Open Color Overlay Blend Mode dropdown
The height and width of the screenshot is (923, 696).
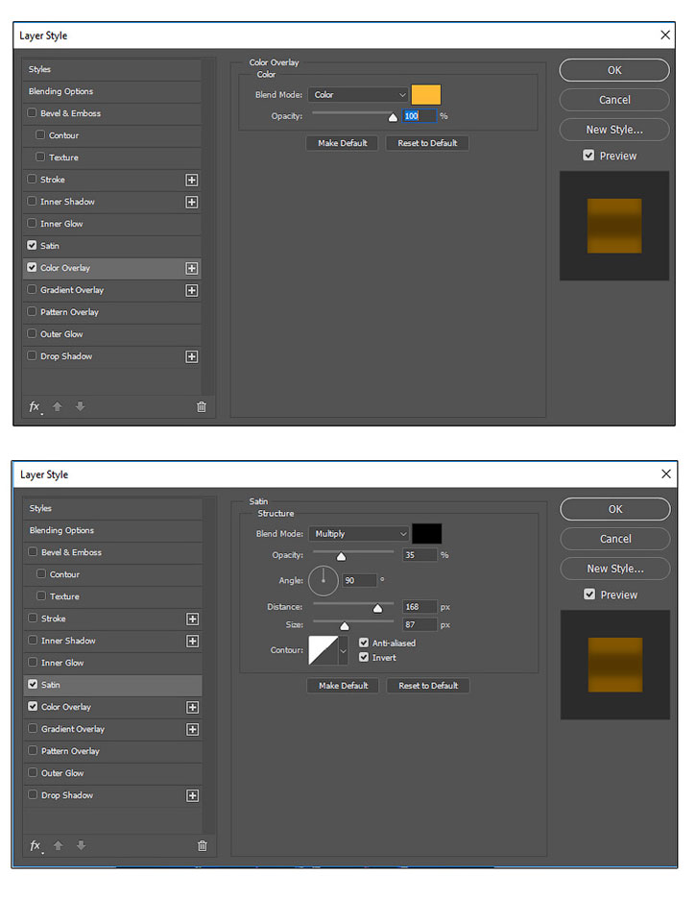[358, 95]
